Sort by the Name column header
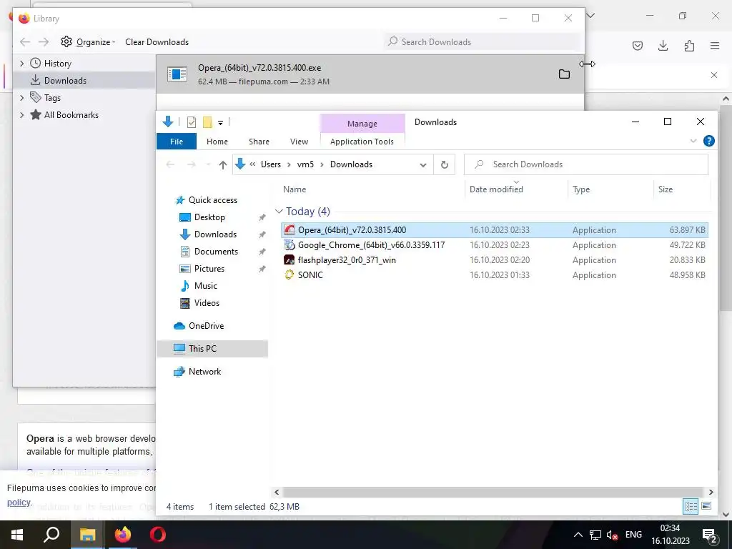 coord(372,189)
